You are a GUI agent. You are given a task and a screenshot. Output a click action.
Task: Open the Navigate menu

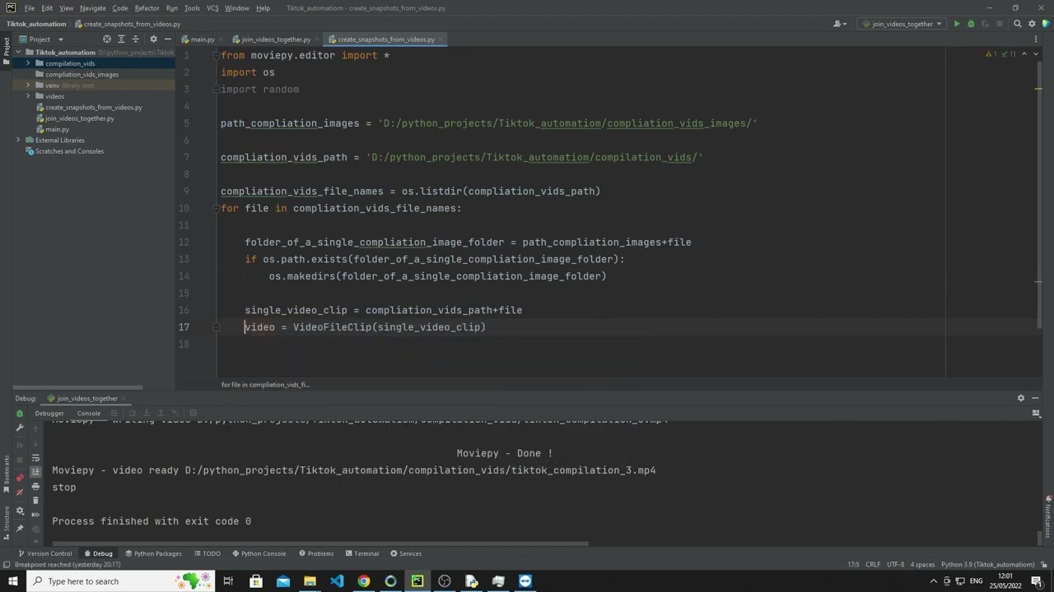tap(93, 8)
